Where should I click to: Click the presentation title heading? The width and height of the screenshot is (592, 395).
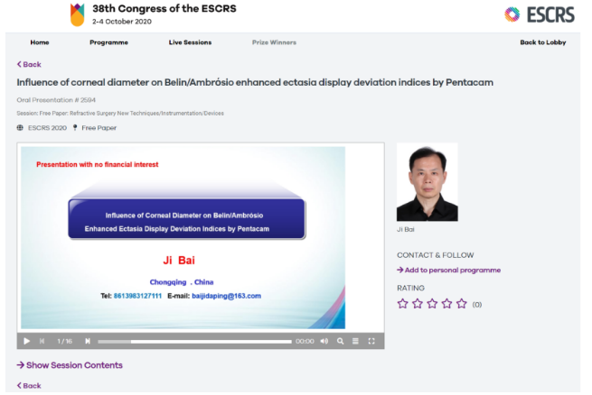(255, 82)
